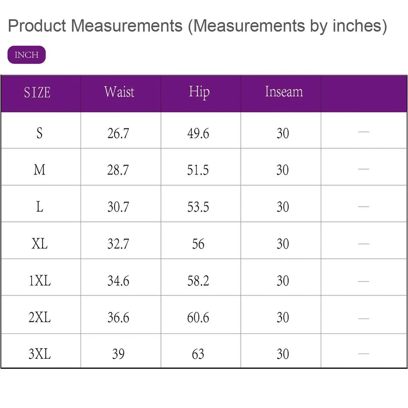
Task: Click the inseam 30 in size L row
Action: point(283,207)
